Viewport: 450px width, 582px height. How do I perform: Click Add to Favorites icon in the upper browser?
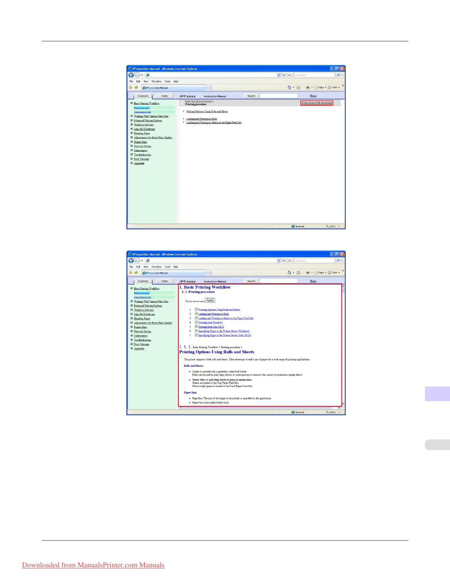[136, 87]
